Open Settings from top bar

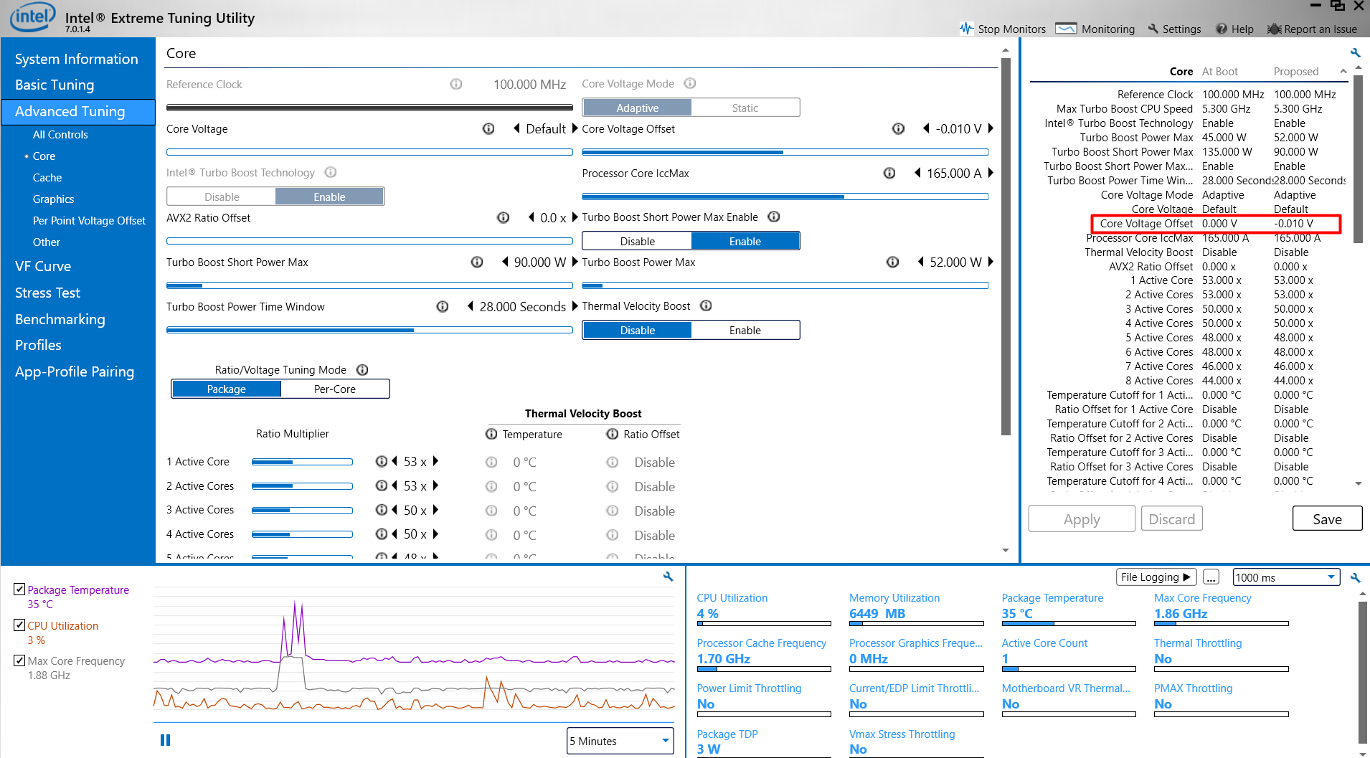click(x=1174, y=29)
